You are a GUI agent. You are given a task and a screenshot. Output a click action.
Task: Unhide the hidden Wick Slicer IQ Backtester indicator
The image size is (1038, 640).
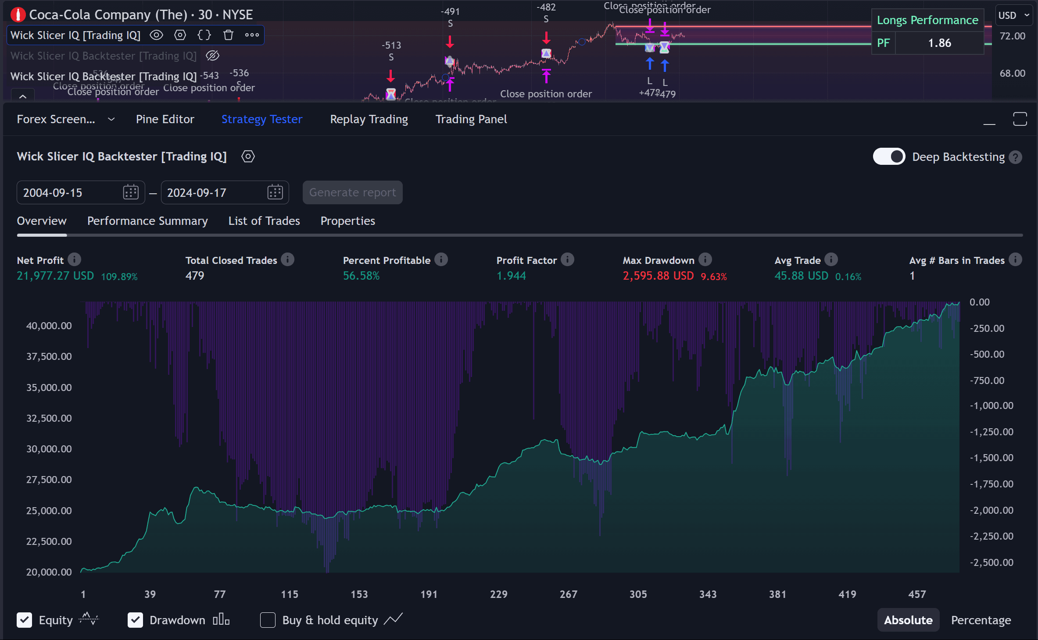tap(213, 56)
